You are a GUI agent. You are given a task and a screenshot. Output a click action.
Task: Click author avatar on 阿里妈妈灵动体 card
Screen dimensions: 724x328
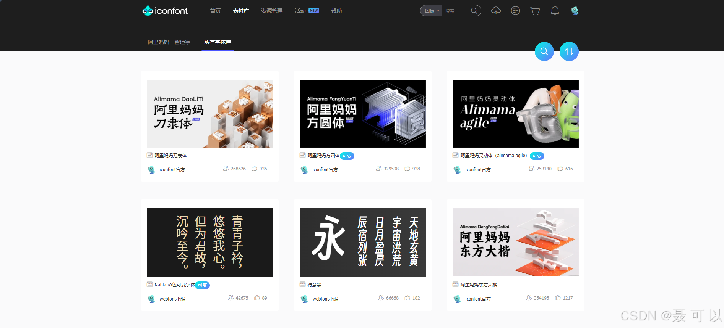457,169
